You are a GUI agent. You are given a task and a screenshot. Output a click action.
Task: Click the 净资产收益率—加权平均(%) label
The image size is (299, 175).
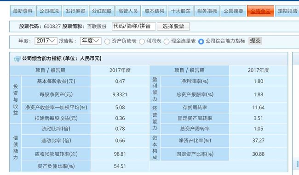(56, 108)
